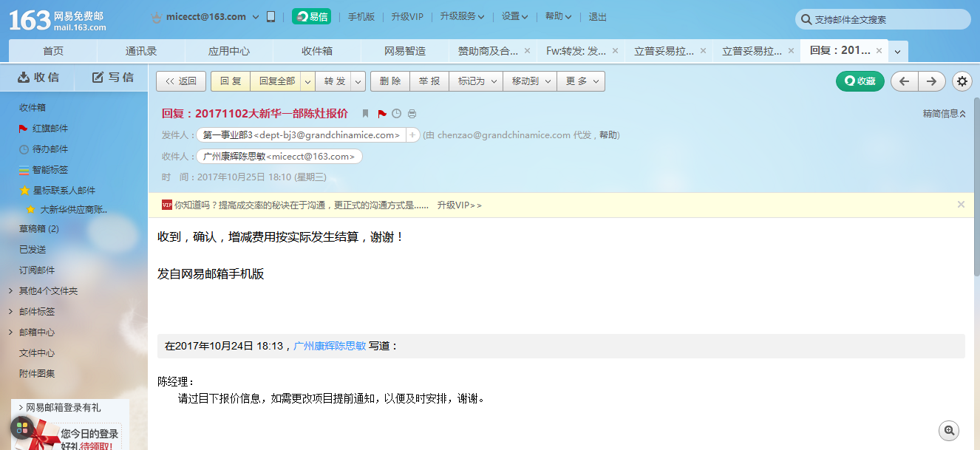The width and height of the screenshot is (980, 450).
Task: Toggle the red flag on this email
Action: pyautogui.click(x=381, y=114)
